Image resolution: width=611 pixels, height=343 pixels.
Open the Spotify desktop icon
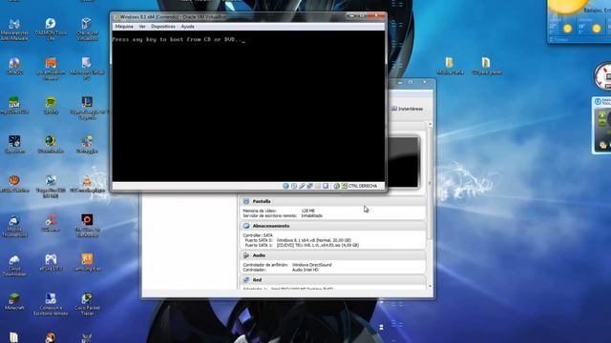coord(51,106)
